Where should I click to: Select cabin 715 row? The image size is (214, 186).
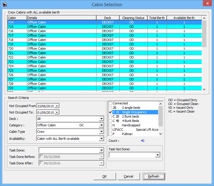pyautogui.click(x=105, y=27)
